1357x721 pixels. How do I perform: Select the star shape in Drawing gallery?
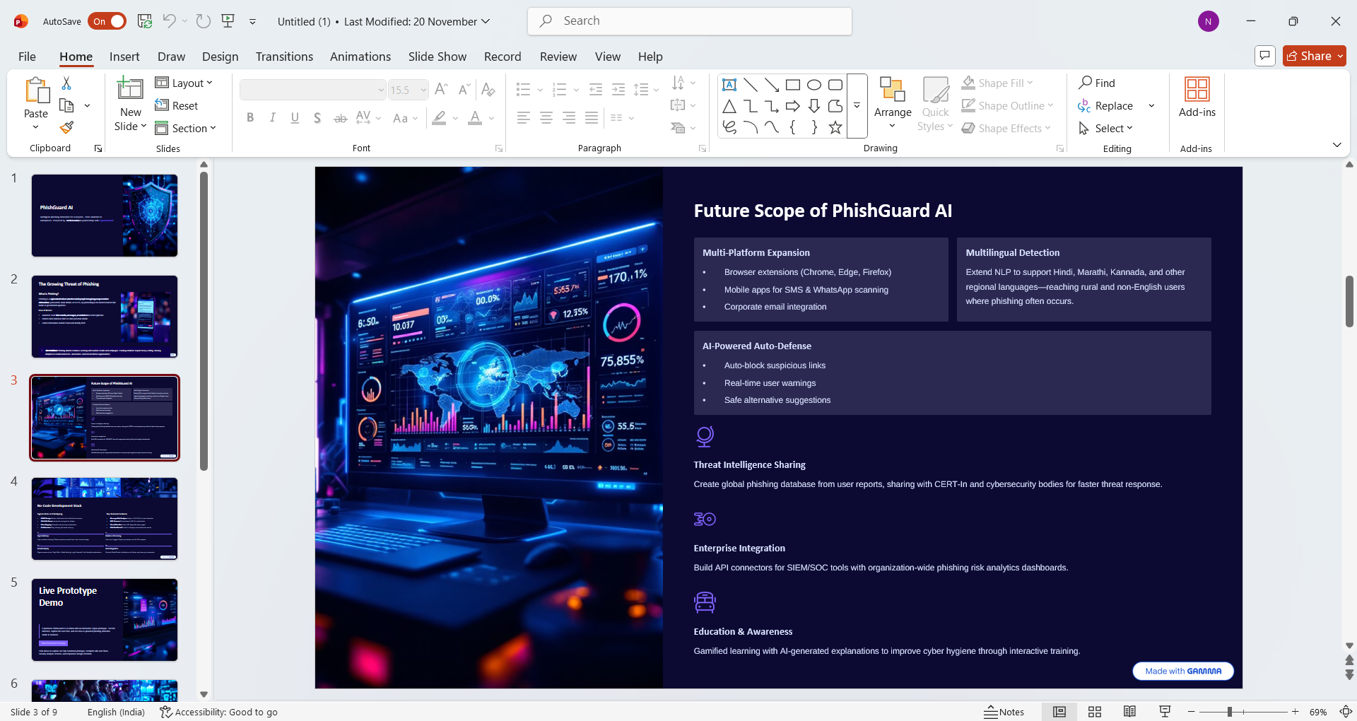[x=835, y=127]
